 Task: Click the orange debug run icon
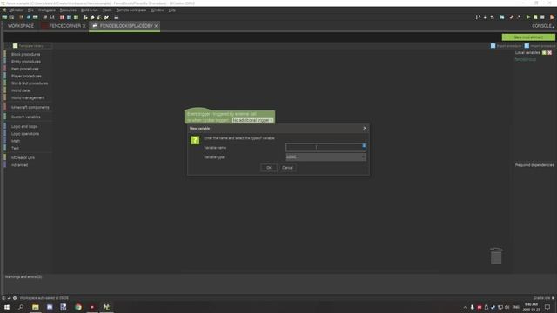(x=552, y=17)
